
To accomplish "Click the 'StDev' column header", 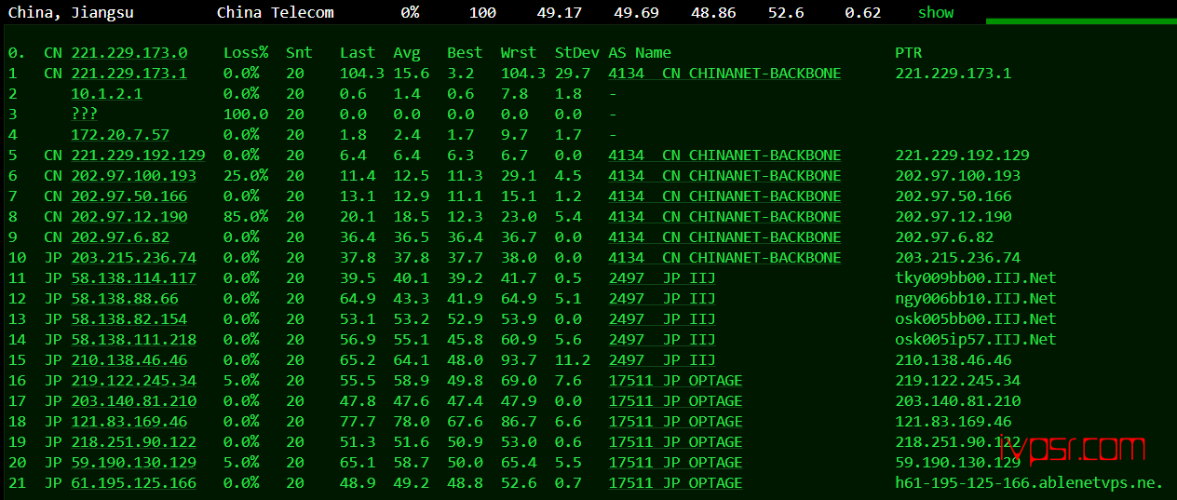I will pos(576,52).
